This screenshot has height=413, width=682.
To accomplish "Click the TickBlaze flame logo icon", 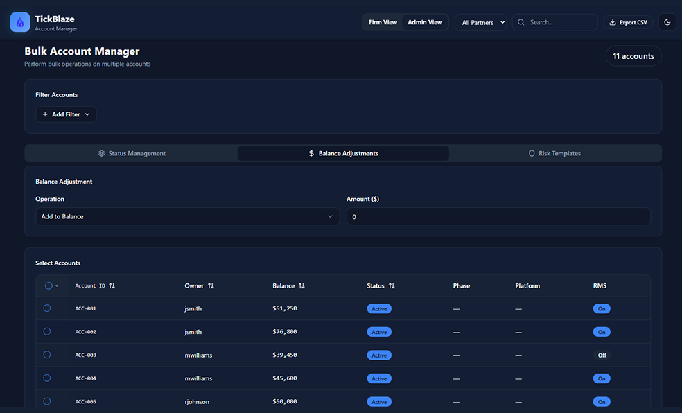I will pos(20,22).
